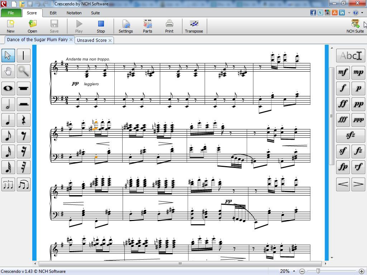Select the whole rest tool
The height and width of the screenshot is (275, 367).
(x=23, y=88)
